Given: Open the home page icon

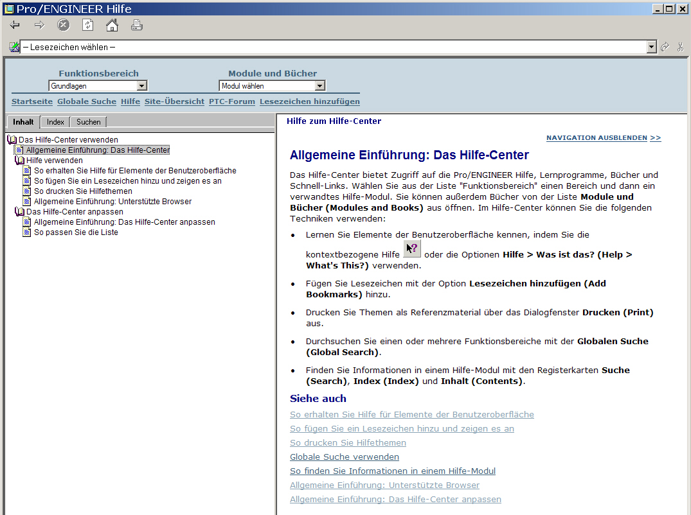Looking at the screenshot, I should click(x=112, y=25).
